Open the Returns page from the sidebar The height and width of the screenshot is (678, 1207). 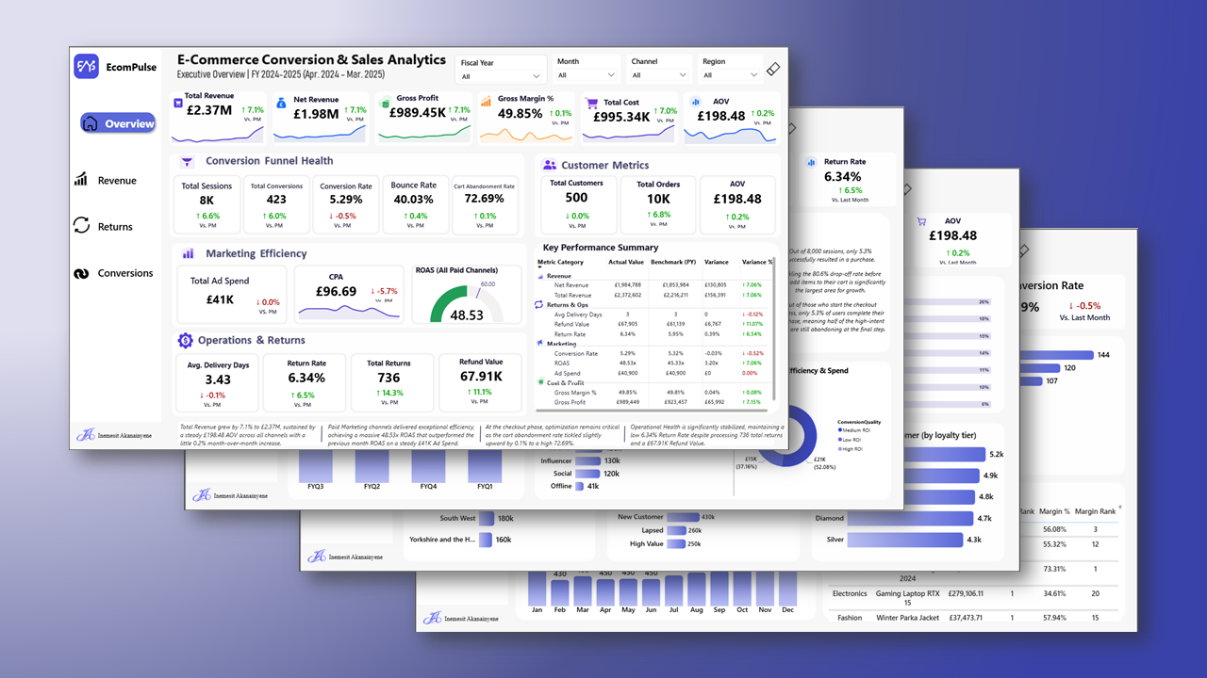[103, 226]
